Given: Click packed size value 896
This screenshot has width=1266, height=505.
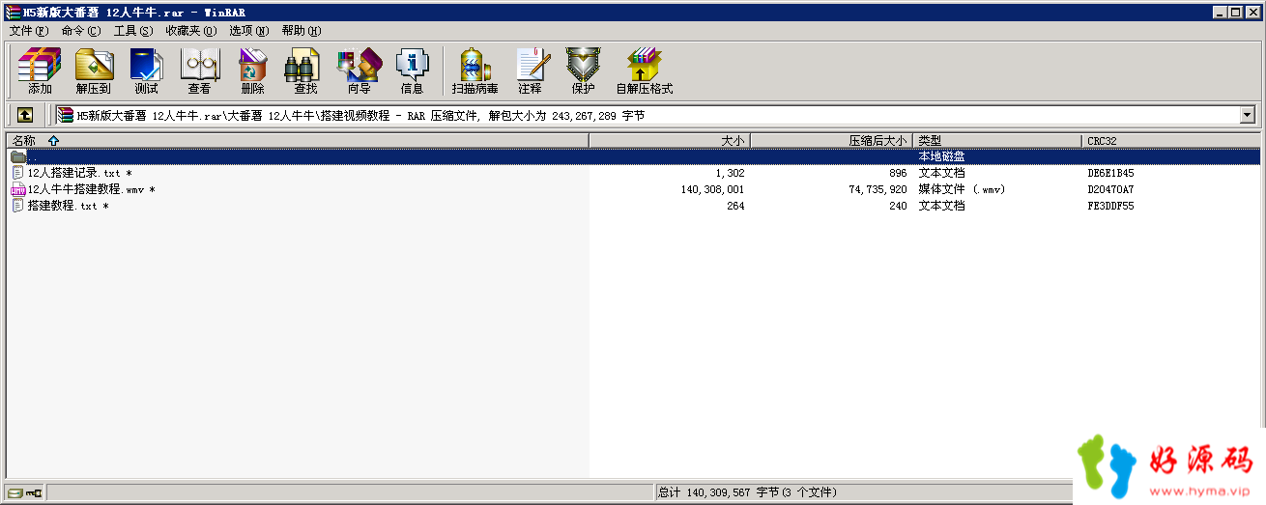Looking at the screenshot, I should [x=898, y=173].
